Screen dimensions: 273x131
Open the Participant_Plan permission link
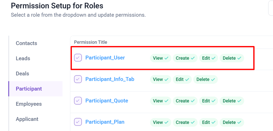tap(105, 122)
